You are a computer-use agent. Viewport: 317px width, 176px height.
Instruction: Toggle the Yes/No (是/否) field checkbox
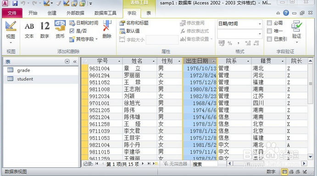click(x=72, y=31)
